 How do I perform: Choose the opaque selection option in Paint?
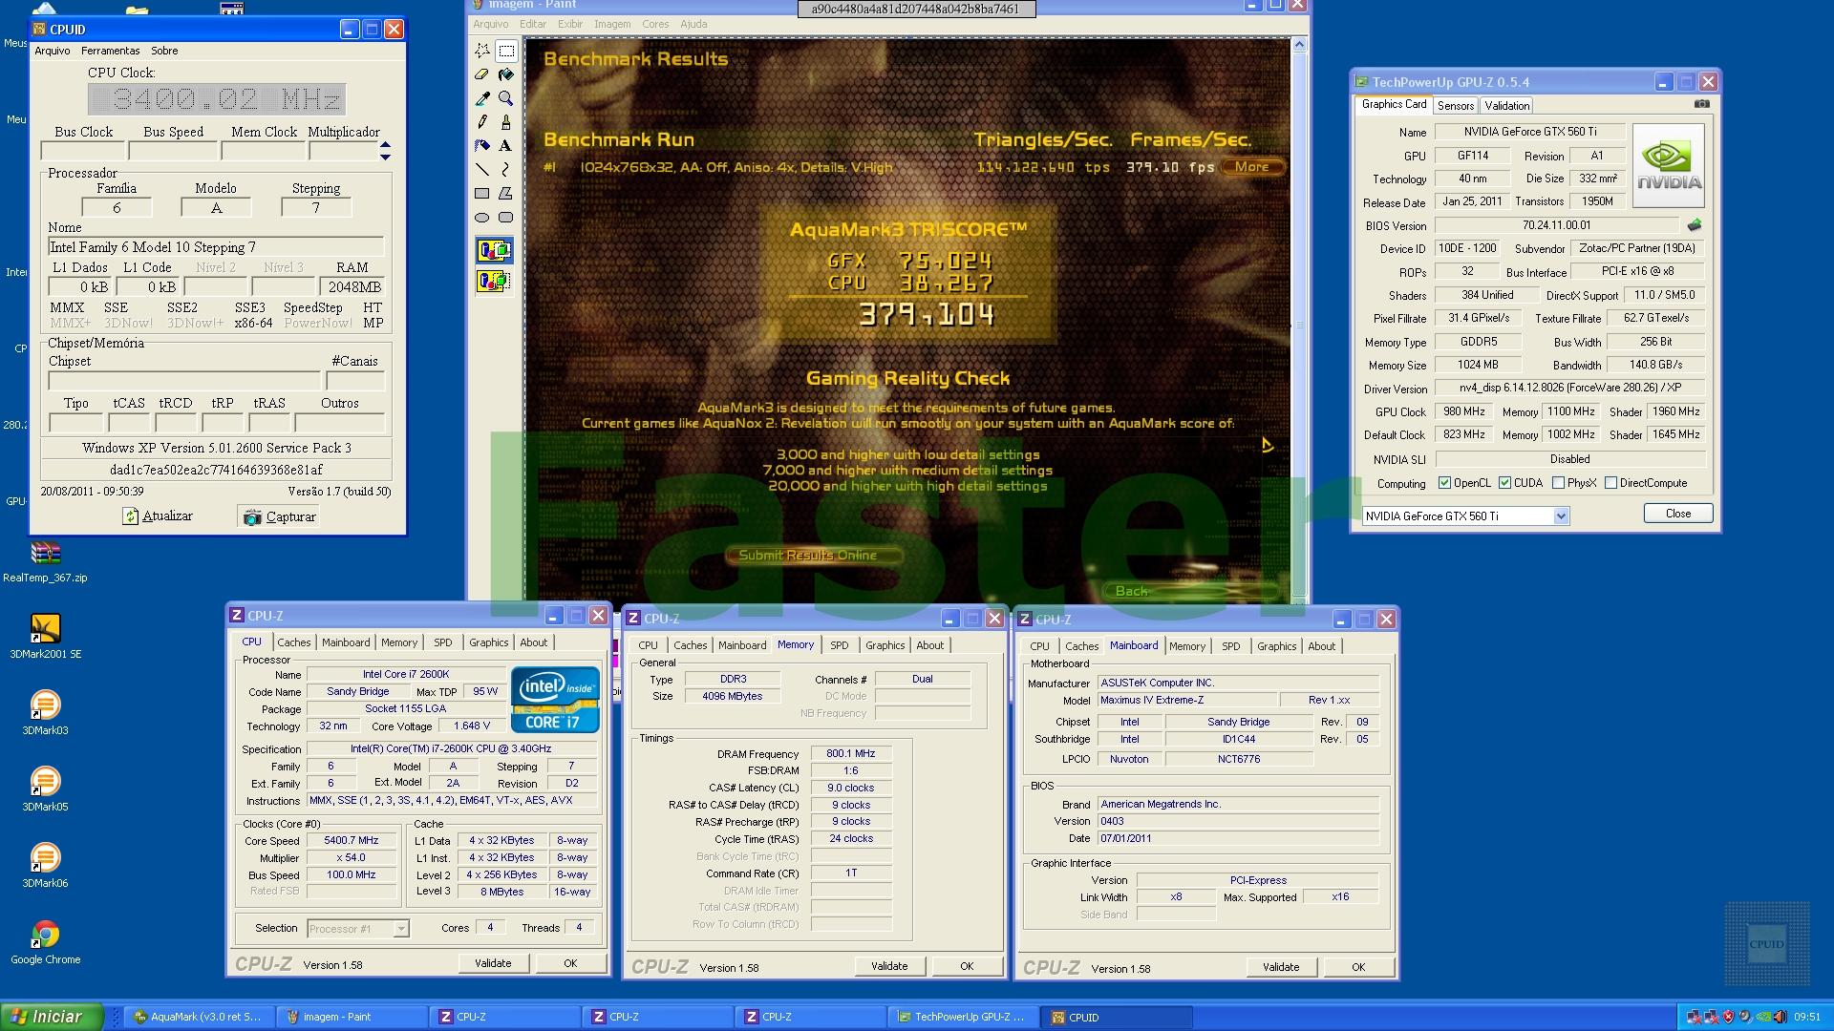[494, 251]
